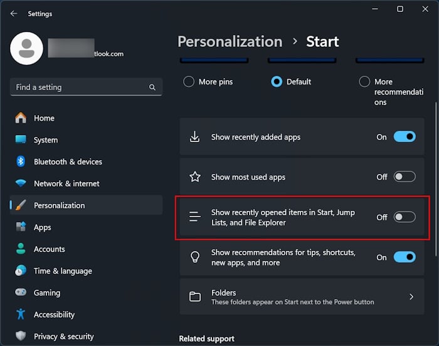The height and width of the screenshot is (346, 439).
Task: Click the Privacy & security shield icon
Action: tap(21, 335)
